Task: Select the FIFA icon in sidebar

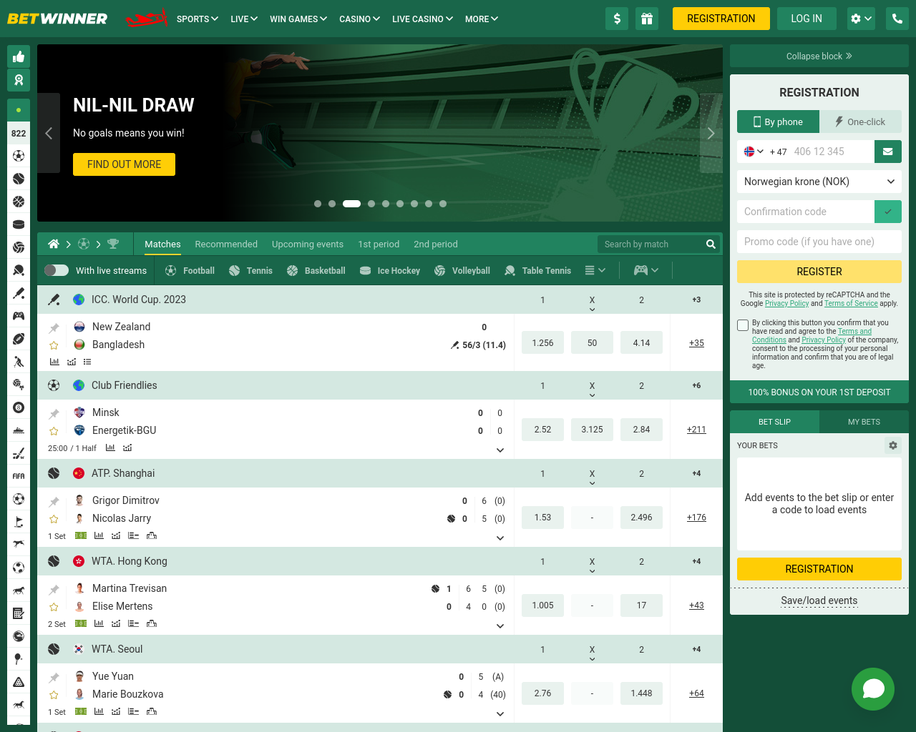Action: click(19, 476)
